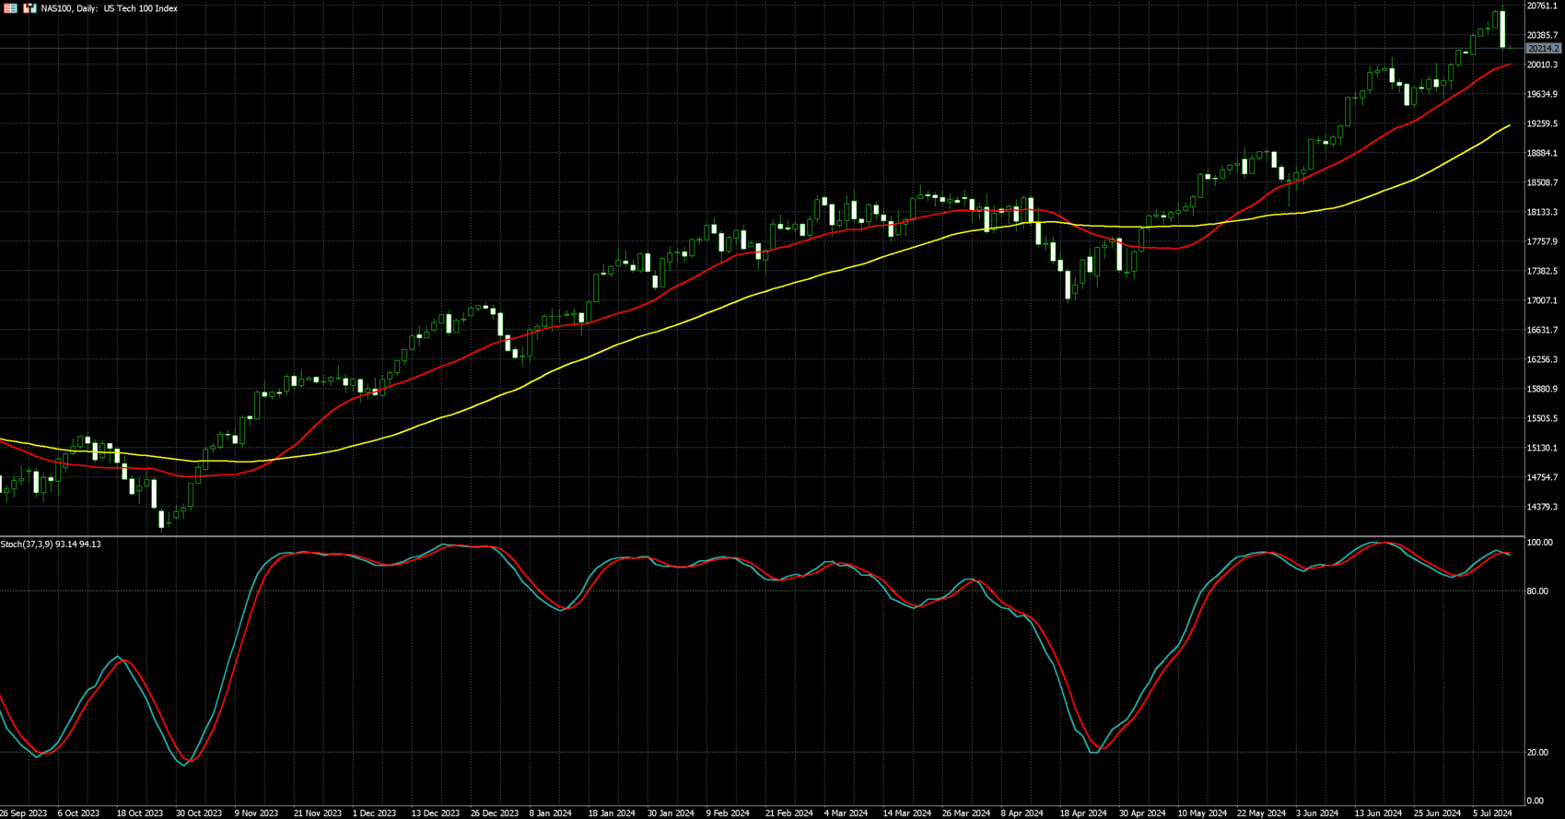This screenshot has width=1565, height=819.
Task: Select the 5 Jul 2024 date label
Action: (1492, 813)
